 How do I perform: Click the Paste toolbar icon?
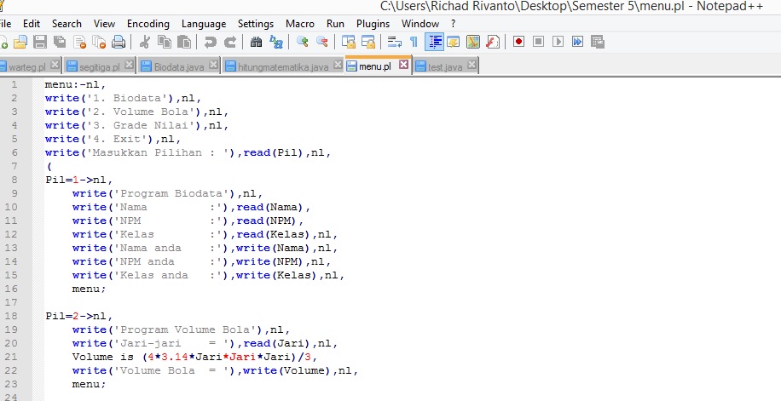click(184, 42)
